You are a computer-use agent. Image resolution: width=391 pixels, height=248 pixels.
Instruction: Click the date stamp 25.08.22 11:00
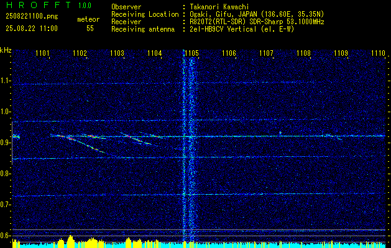(32, 29)
